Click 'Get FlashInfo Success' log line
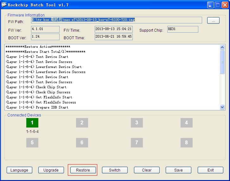This screenshot has width=230, height=181. click(x=41, y=103)
